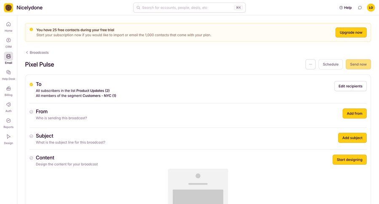
Task: Click the Add subject button
Action: 352,138
